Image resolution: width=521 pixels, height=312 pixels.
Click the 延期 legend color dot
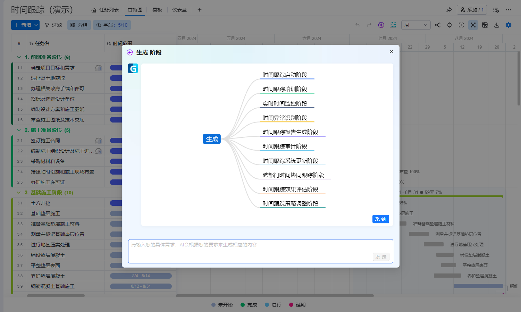(x=291, y=305)
